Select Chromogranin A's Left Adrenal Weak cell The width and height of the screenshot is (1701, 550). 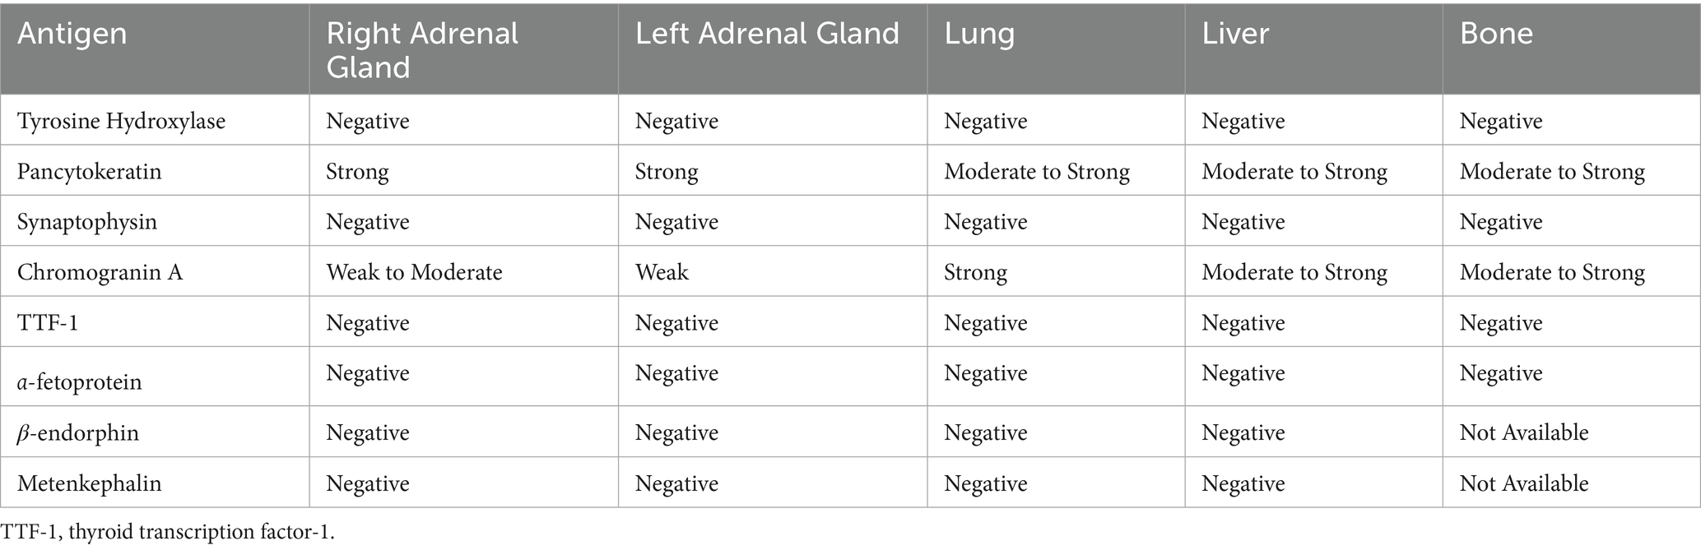[662, 272]
